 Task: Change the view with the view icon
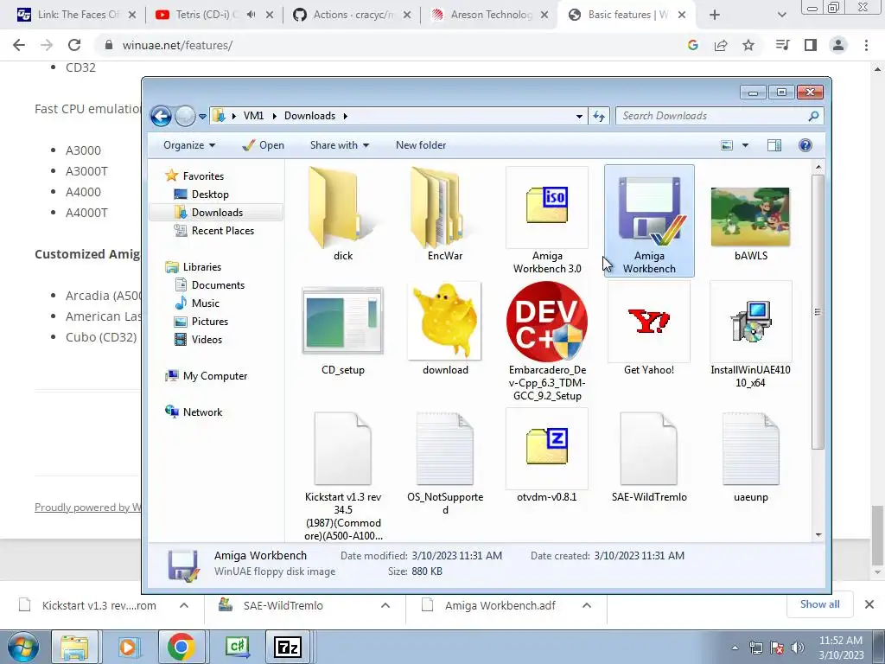click(x=727, y=145)
